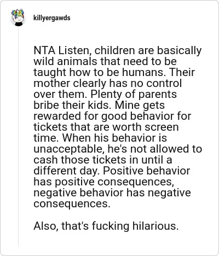Viewport: 219px width, 256px height.
Task: Click the phrase "negative behavior has negative"
Action: 112,193
